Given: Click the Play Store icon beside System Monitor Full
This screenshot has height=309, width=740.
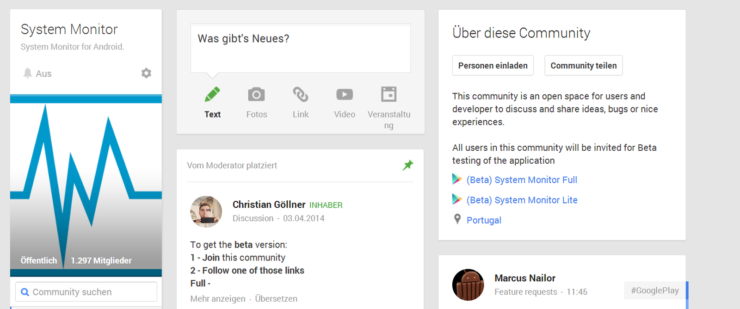Looking at the screenshot, I should (457, 179).
